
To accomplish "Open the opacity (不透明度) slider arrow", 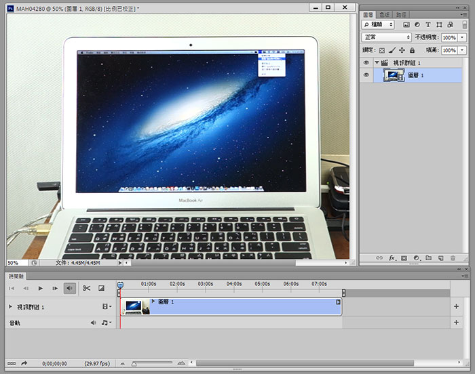I will click(x=462, y=37).
